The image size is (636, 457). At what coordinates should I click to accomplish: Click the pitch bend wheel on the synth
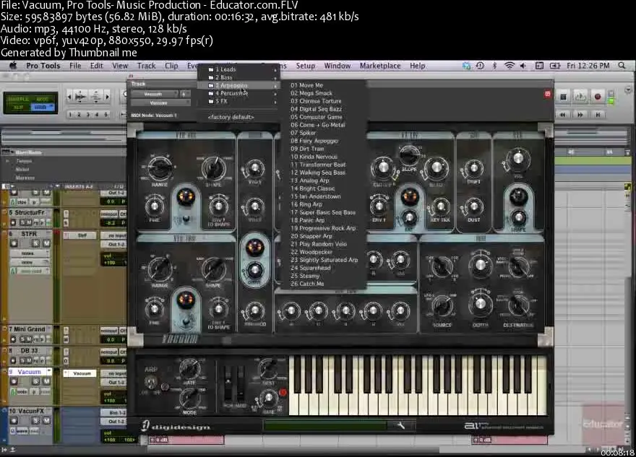228,383
